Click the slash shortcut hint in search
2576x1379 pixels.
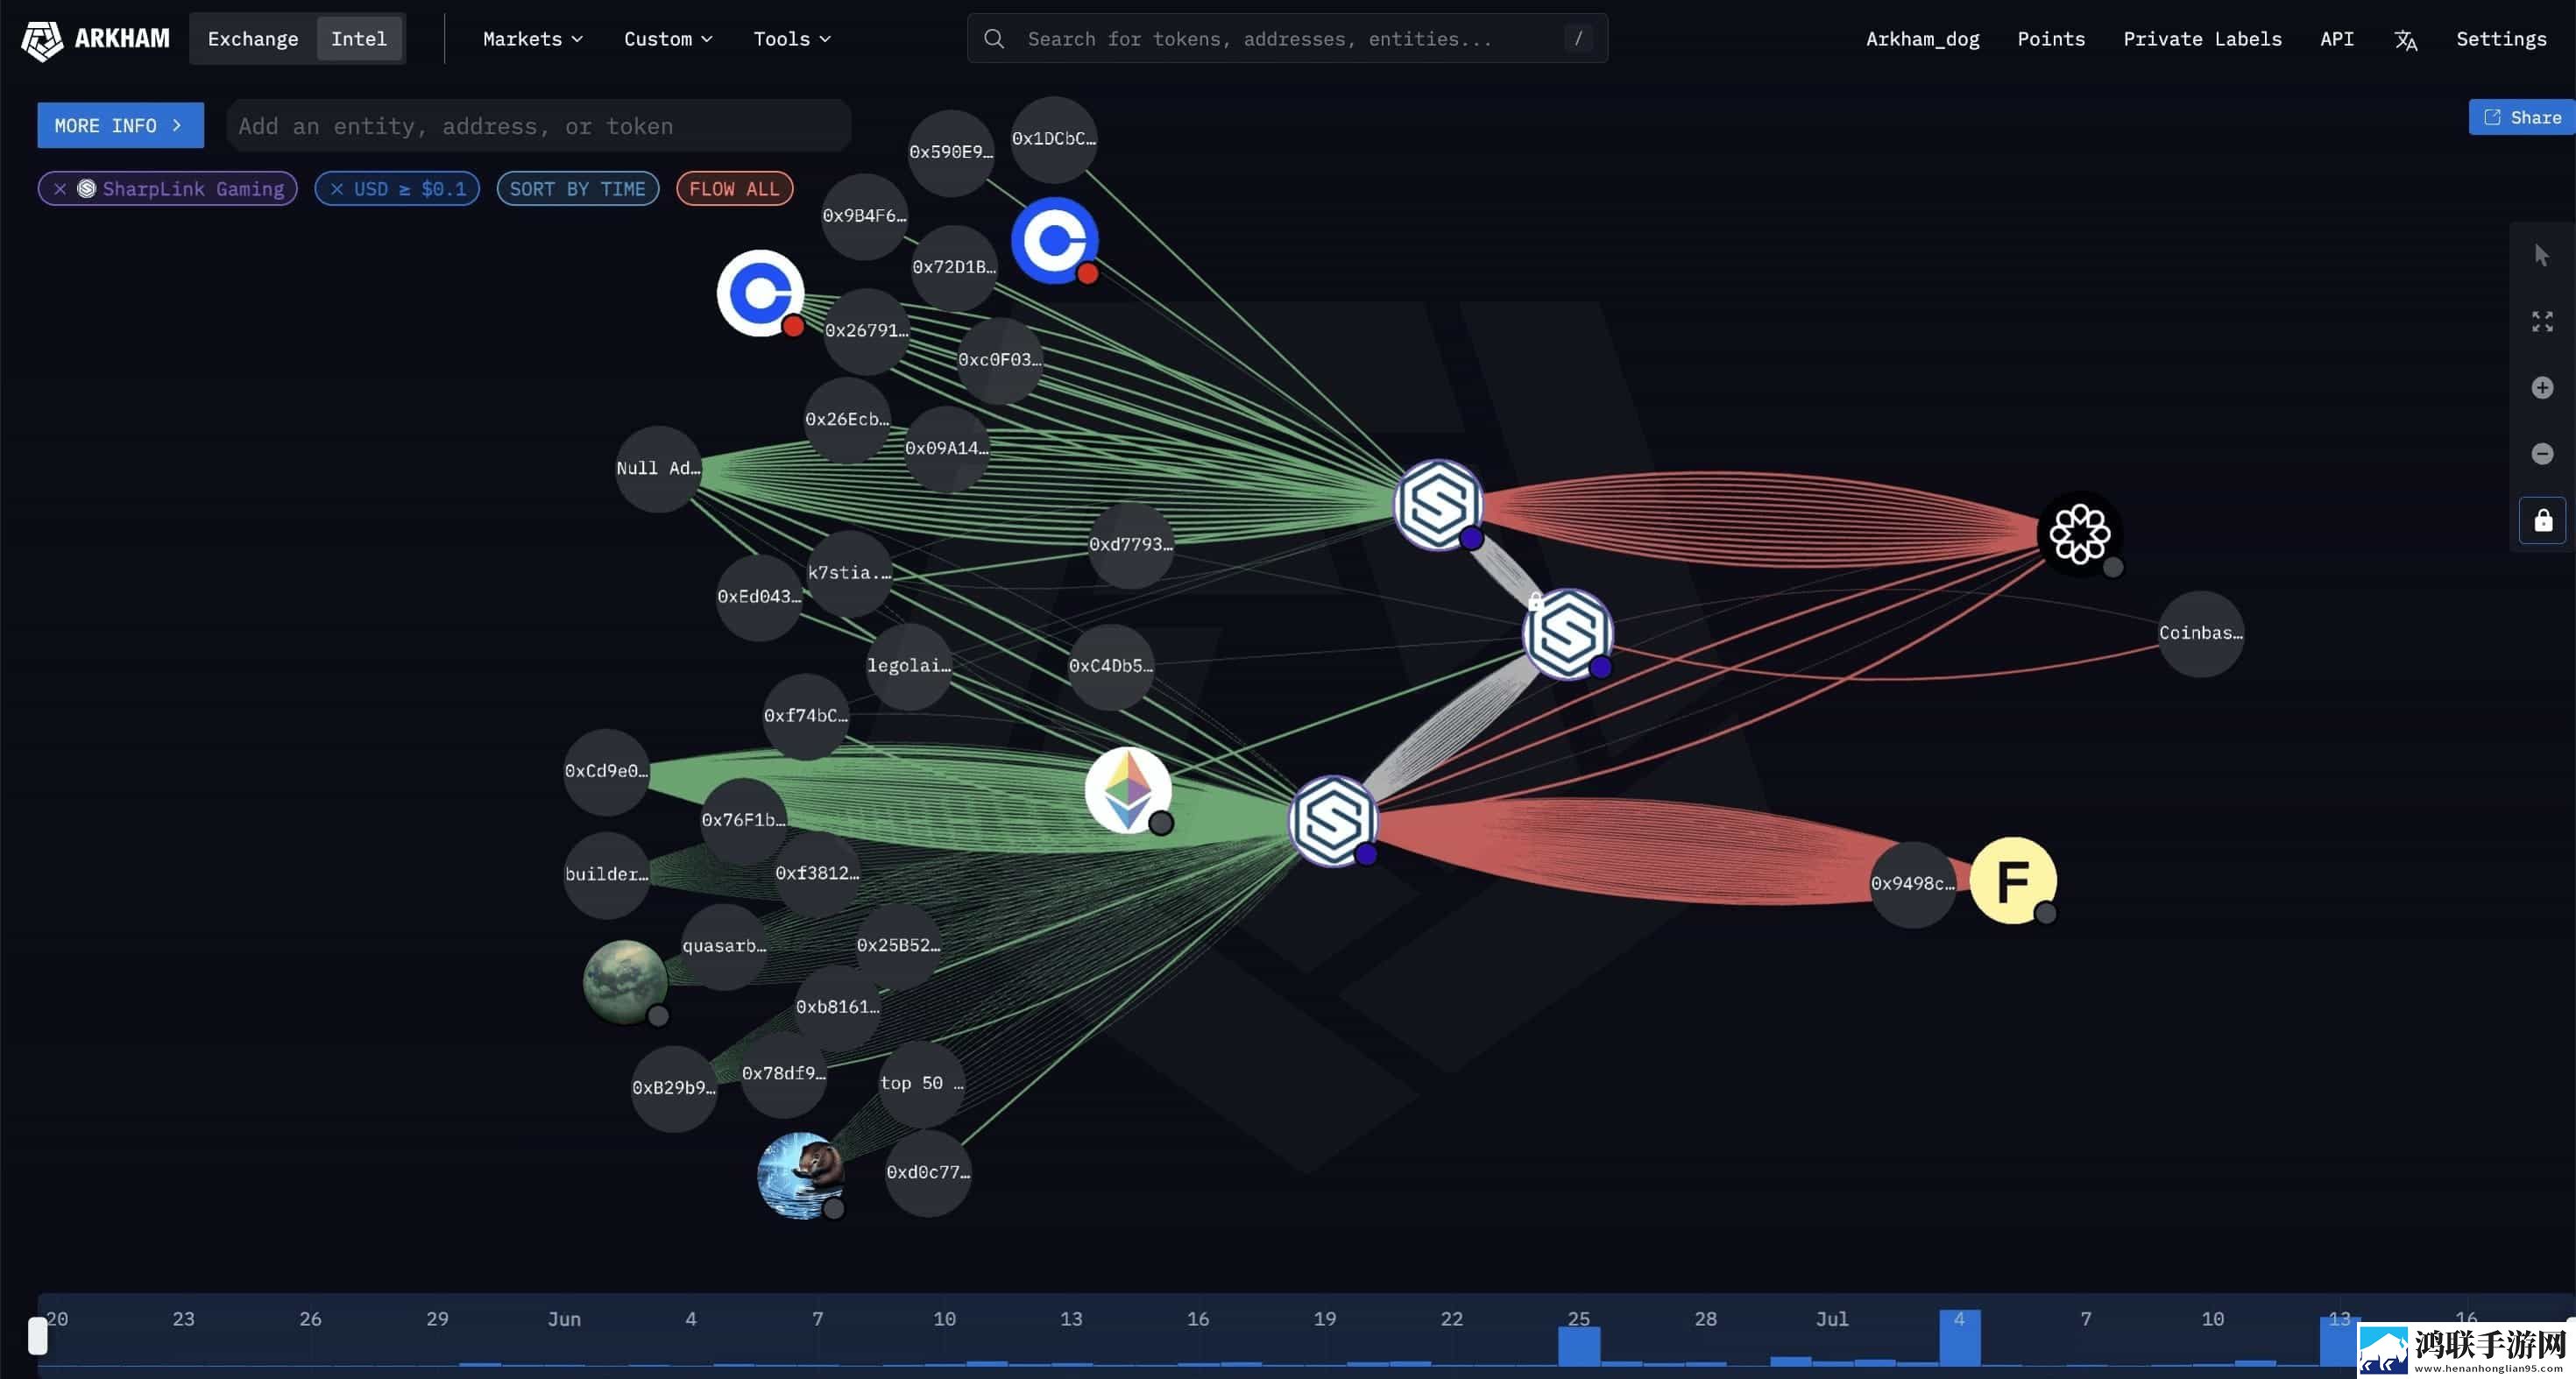(x=1578, y=39)
